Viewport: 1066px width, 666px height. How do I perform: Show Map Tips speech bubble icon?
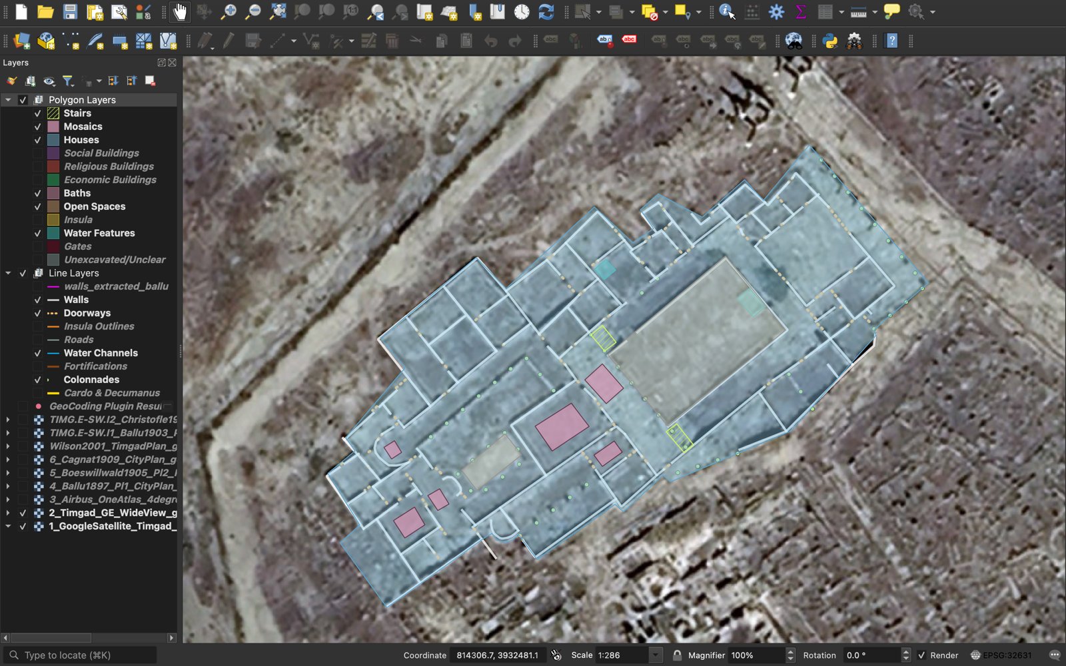891,11
